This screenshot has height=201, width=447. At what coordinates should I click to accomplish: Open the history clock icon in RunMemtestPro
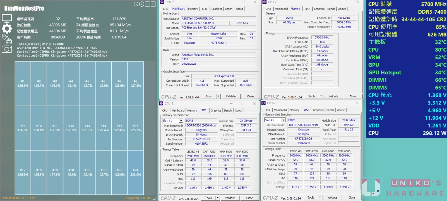coord(136,4)
